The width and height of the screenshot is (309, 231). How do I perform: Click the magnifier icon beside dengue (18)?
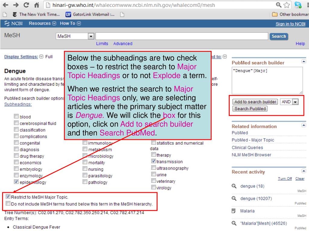click(234, 186)
